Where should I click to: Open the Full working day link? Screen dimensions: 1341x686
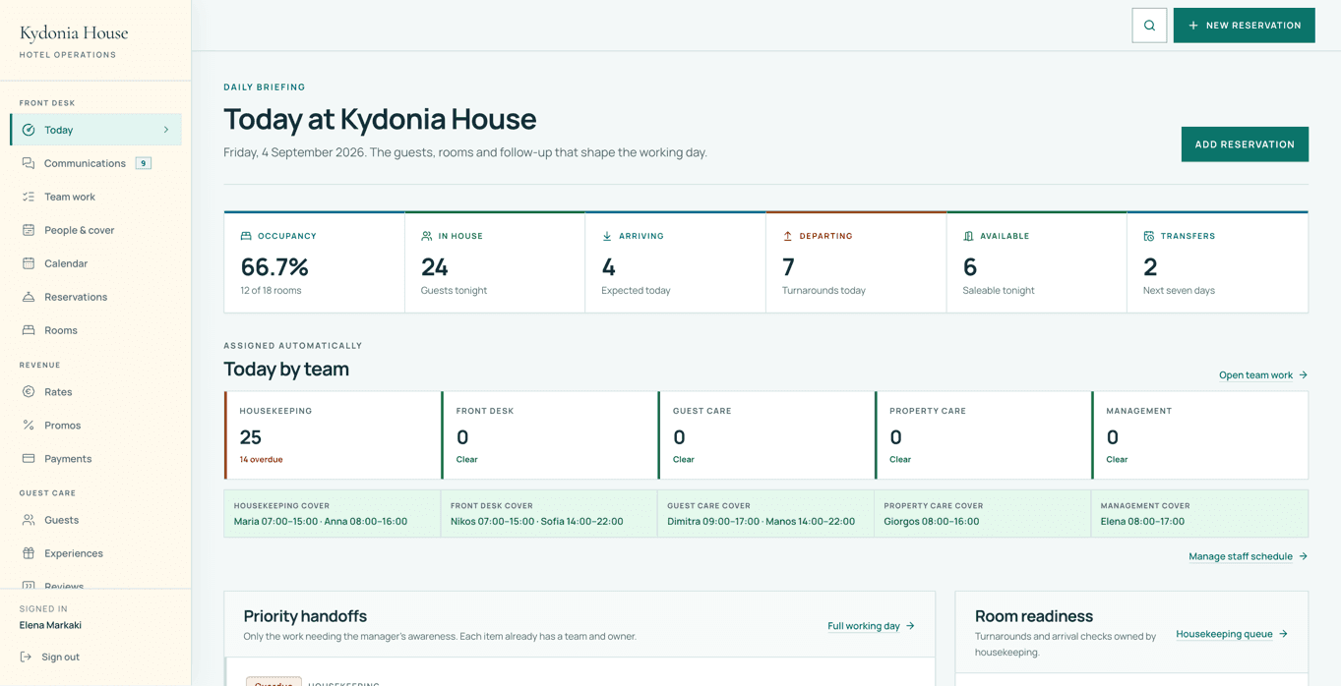872,626
